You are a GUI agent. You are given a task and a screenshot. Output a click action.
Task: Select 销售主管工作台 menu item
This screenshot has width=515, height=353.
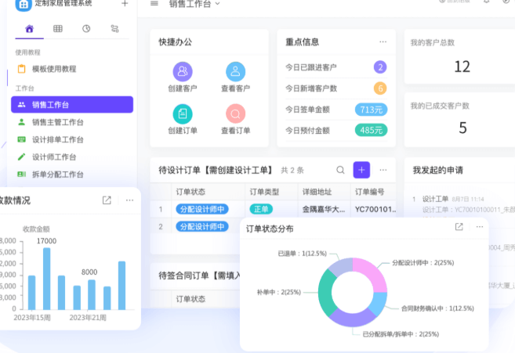[x=57, y=122]
